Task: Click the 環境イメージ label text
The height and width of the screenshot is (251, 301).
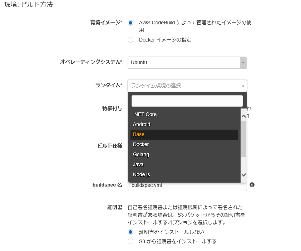Action: (106, 23)
